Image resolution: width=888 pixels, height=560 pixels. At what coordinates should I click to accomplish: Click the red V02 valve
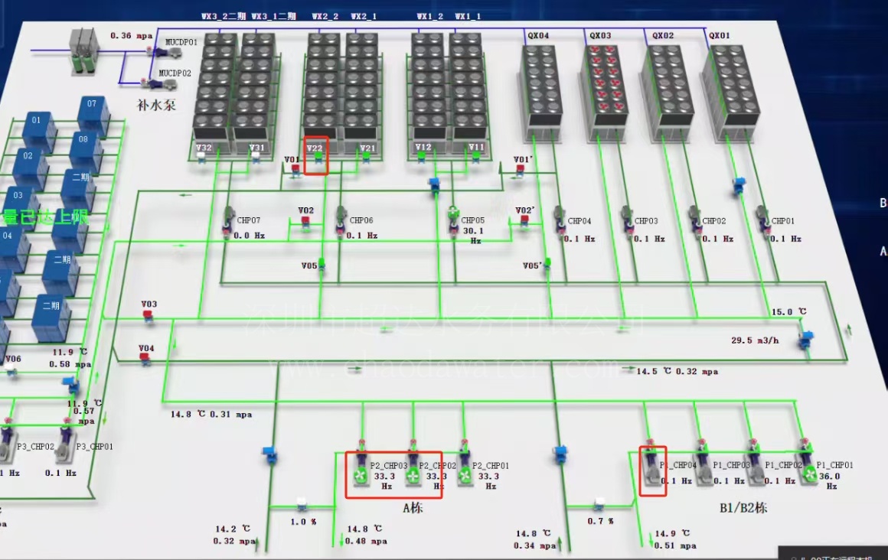click(x=305, y=221)
